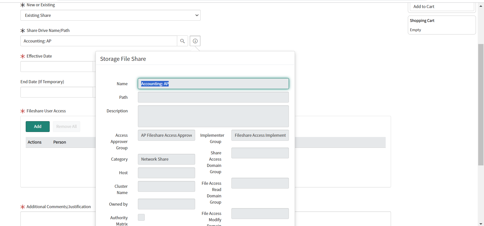Click the Effective Date input field

click(57, 67)
